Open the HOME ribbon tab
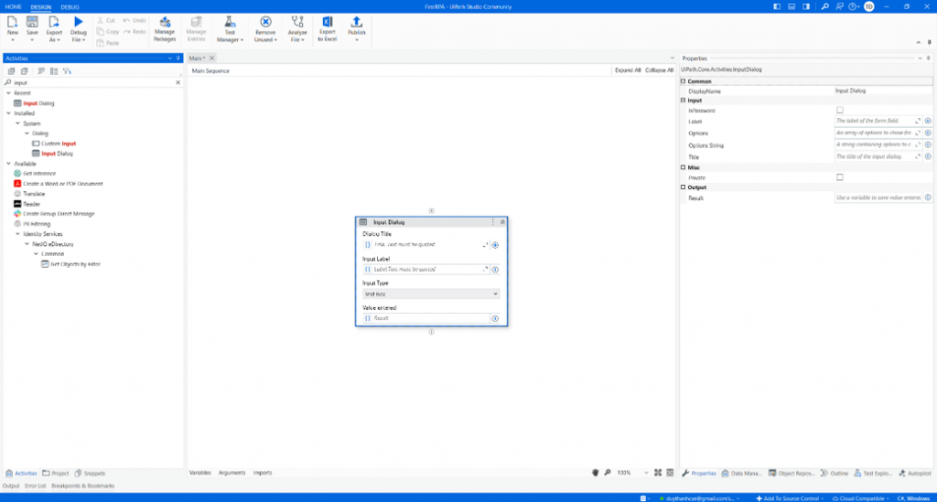 (13, 7)
